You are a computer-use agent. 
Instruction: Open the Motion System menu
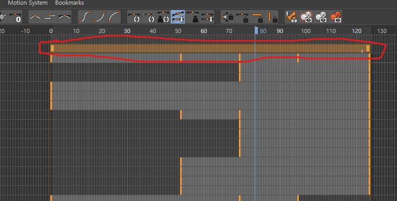tap(28, 3)
